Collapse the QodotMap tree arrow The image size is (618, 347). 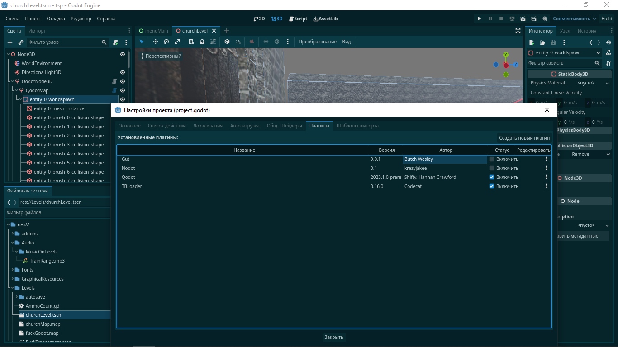click(x=16, y=90)
